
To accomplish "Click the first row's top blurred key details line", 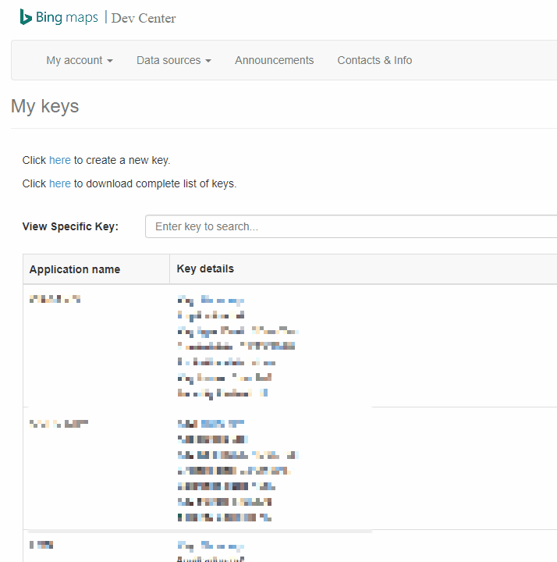I will (211, 301).
